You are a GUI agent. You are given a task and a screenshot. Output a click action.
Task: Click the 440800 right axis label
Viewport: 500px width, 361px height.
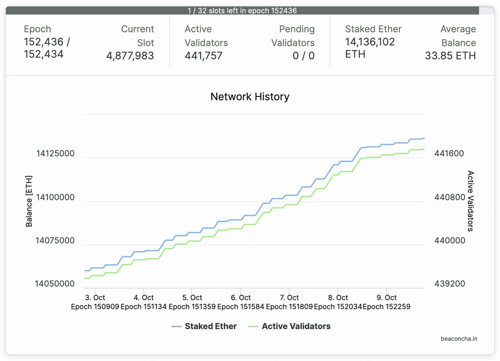[x=449, y=197]
